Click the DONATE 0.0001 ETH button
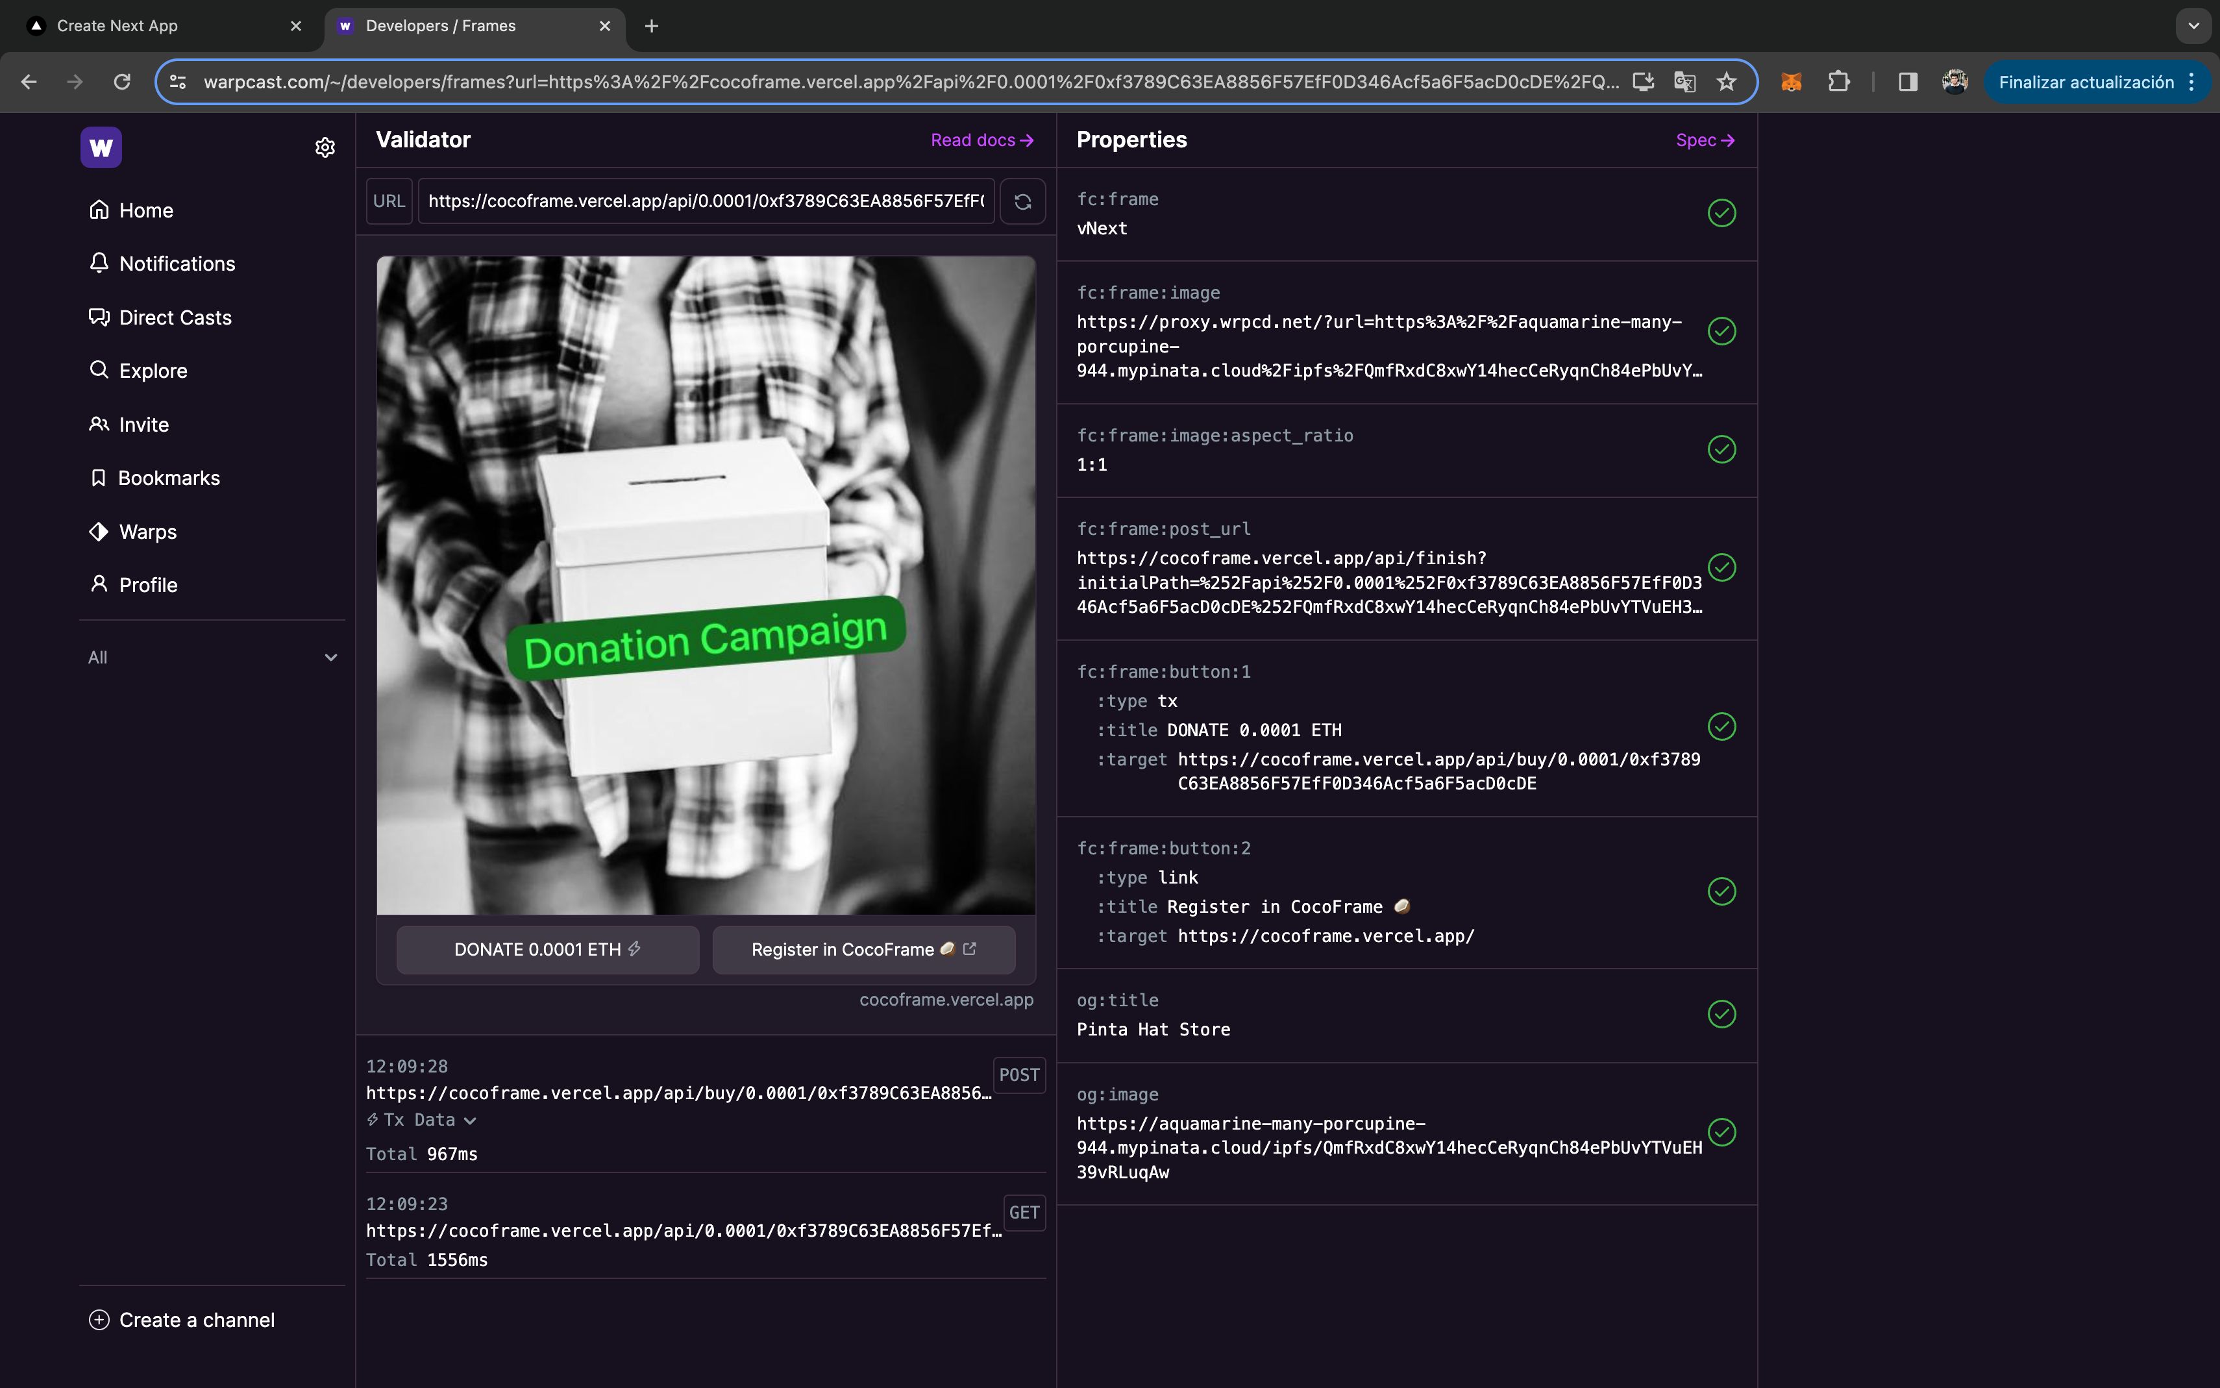Image resolution: width=2220 pixels, height=1388 pixels. [x=547, y=948]
